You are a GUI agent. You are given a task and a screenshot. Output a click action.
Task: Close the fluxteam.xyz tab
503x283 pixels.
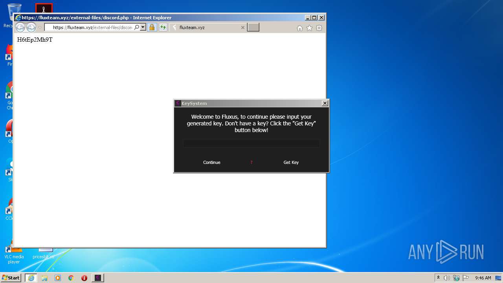[242, 28]
